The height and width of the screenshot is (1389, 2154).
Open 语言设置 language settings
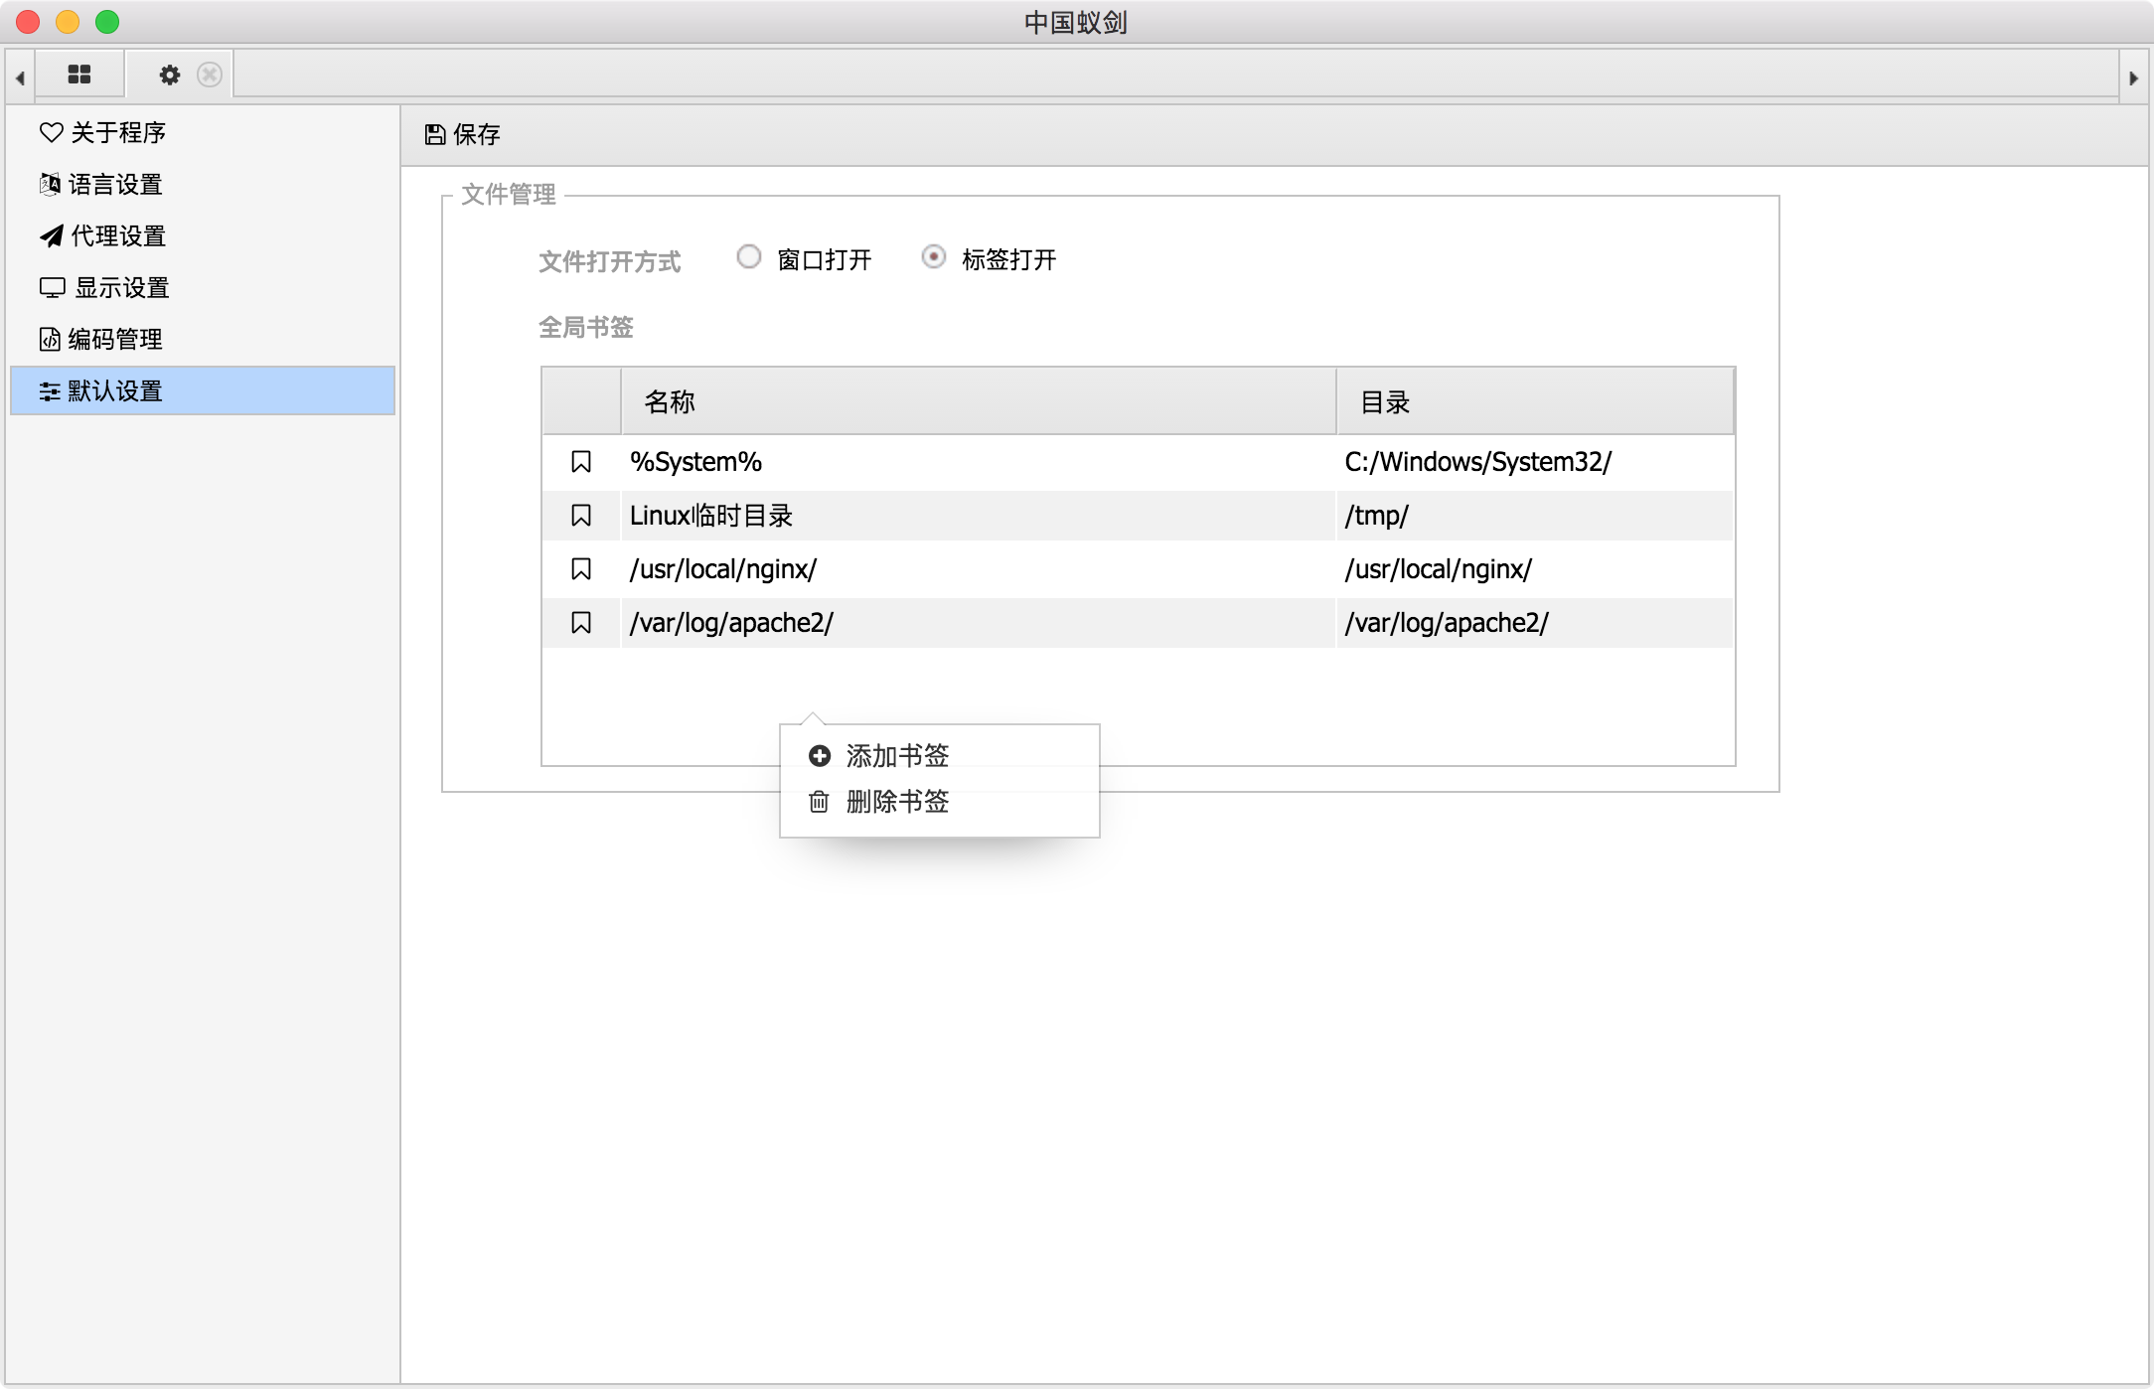(x=115, y=184)
